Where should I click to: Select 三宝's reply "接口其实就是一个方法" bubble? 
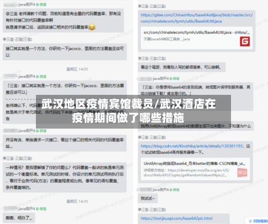[65, 52]
